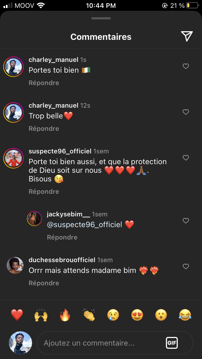
Task: Like the 'Trop belle' comment
Action: coord(186,112)
